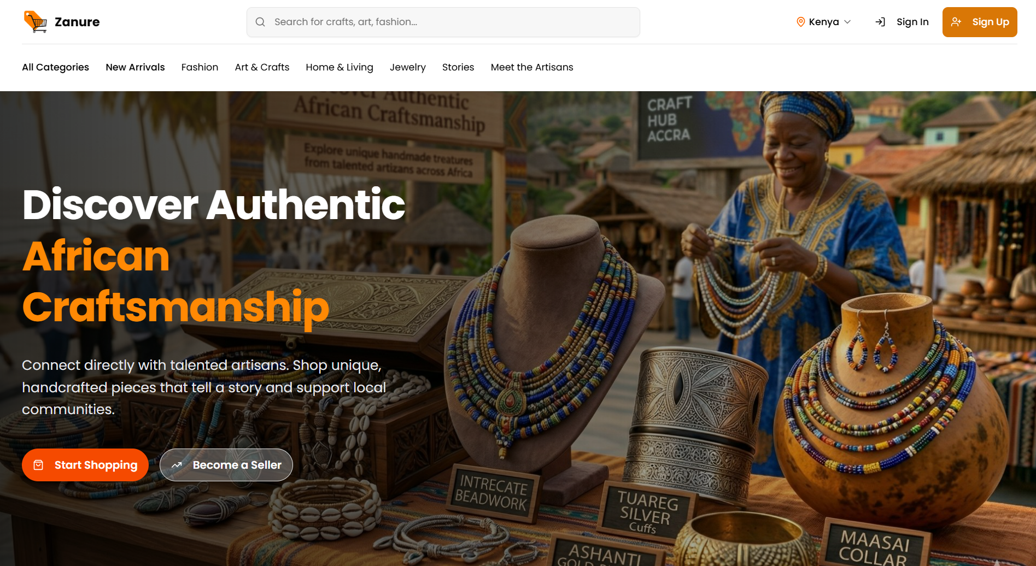This screenshot has height=566, width=1036.
Task: Click the orange Sign Up button
Action: click(x=980, y=22)
